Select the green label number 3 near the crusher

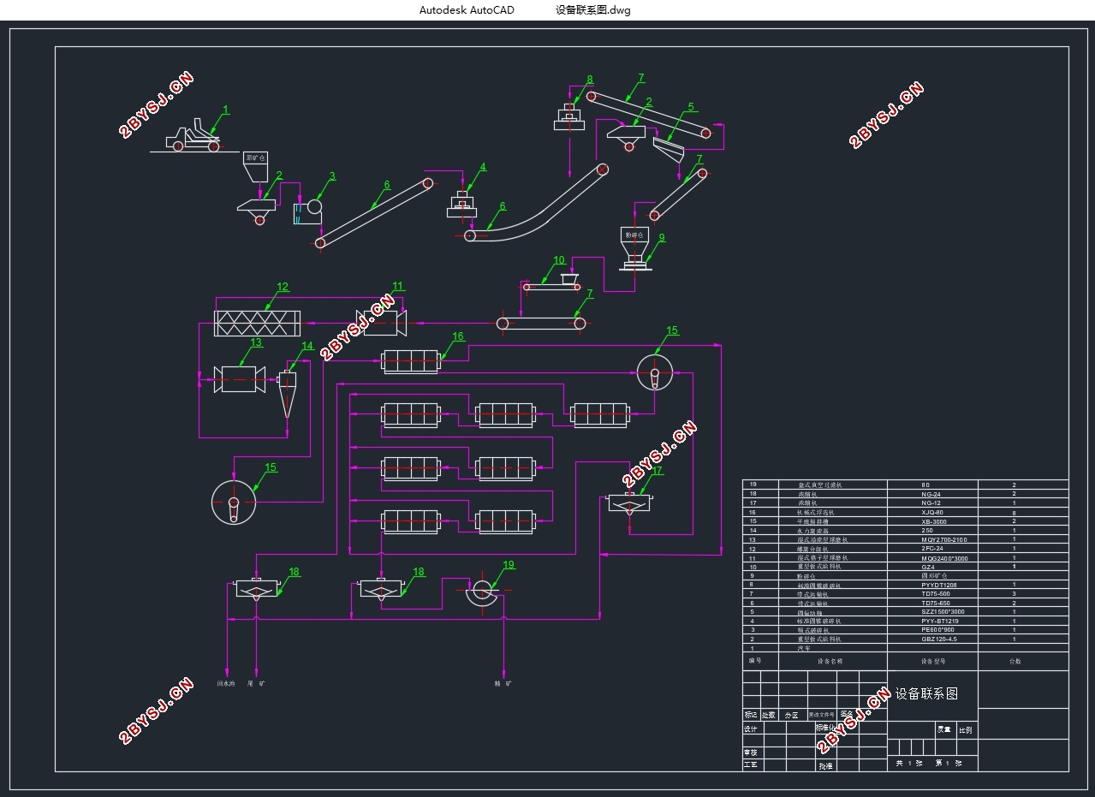coord(332,176)
